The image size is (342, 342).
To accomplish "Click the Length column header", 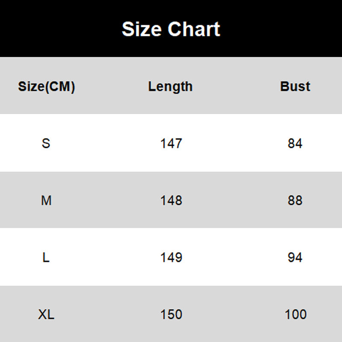I will point(171,87).
